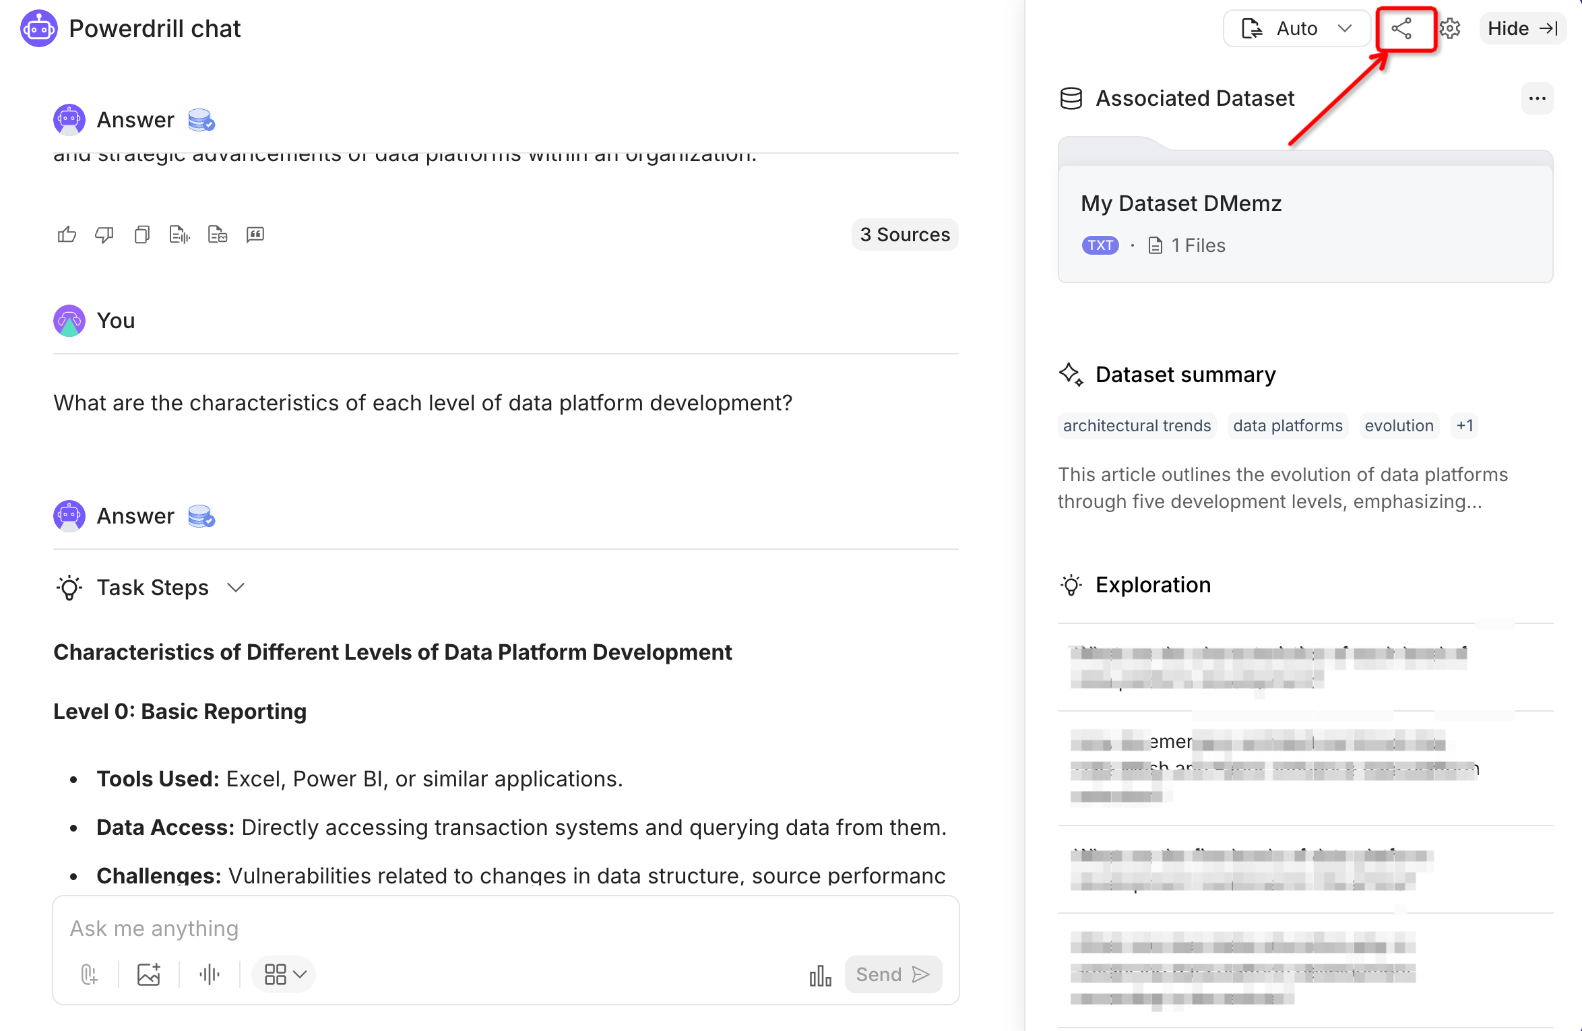Click the add image icon in input
Screen dimensions: 1582x1031
pos(149,974)
